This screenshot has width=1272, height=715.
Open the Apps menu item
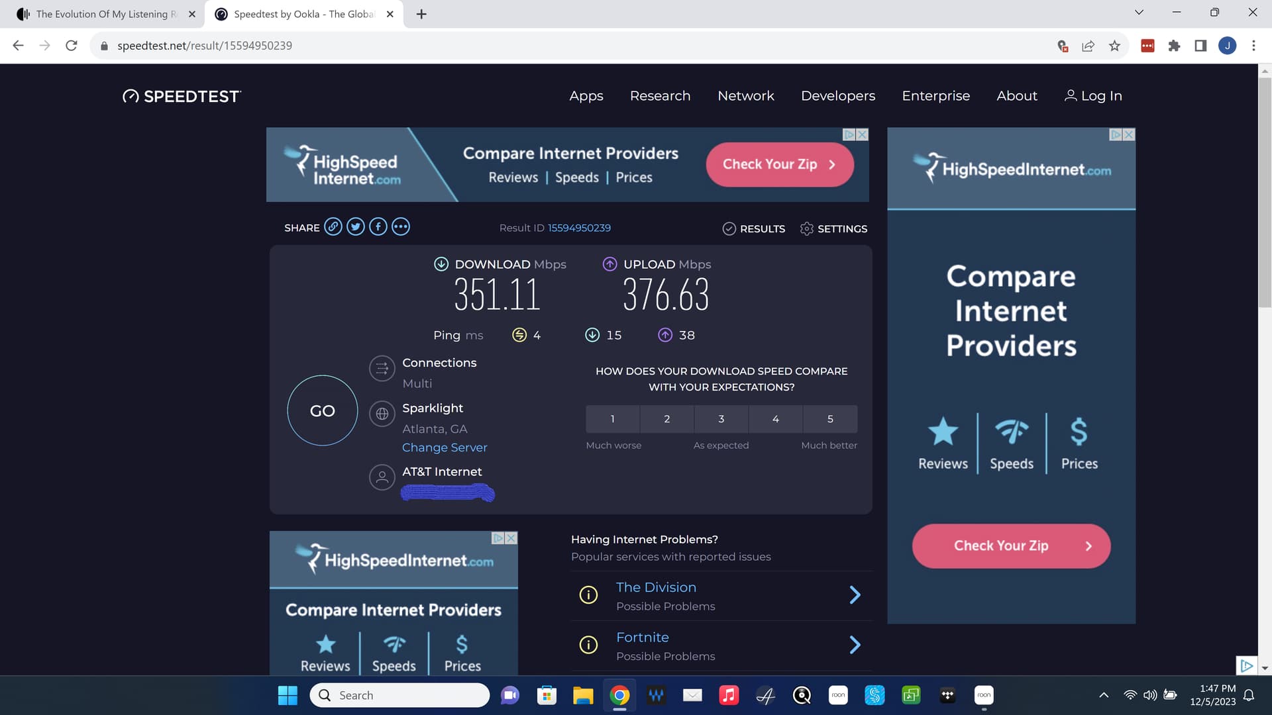tap(586, 96)
